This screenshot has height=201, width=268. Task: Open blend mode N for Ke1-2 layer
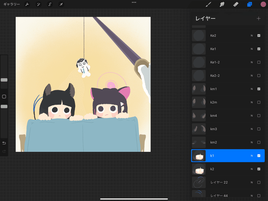pyautogui.click(x=252, y=62)
